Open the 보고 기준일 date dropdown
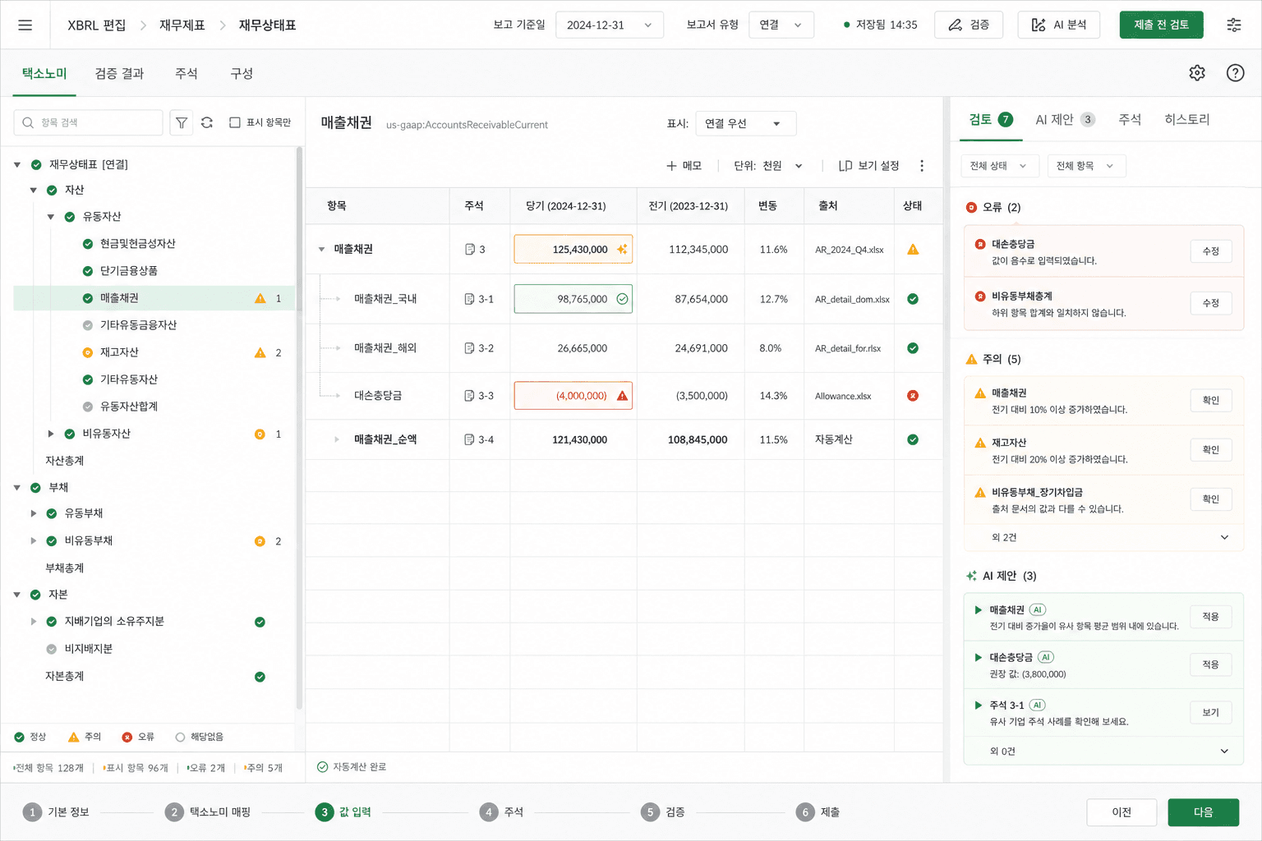 coord(609,25)
